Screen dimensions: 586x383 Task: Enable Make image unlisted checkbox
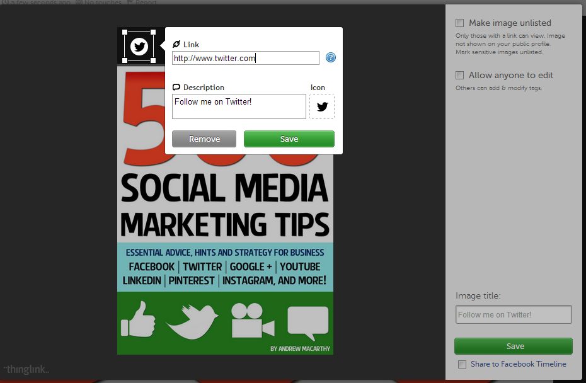[x=460, y=23]
